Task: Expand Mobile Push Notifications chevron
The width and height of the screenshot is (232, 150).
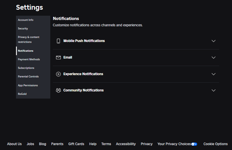Action: pyautogui.click(x=213, y=41)
